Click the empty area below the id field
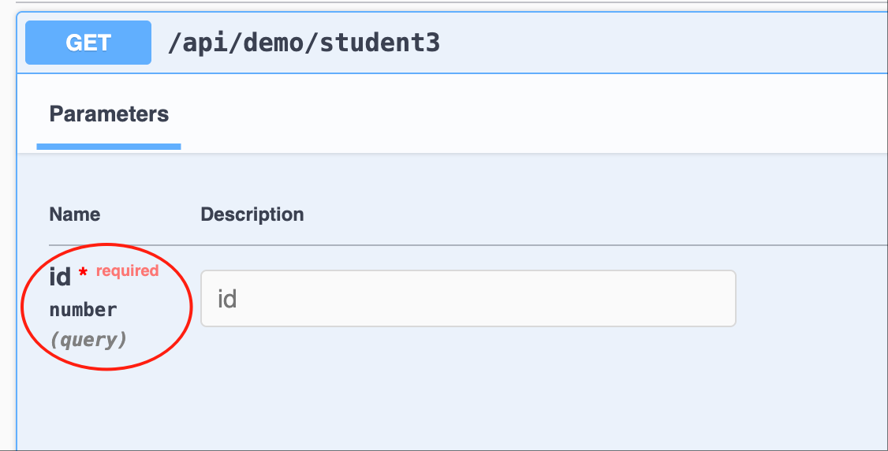Screen dimensions: 888x451 [x=468, y=390]
